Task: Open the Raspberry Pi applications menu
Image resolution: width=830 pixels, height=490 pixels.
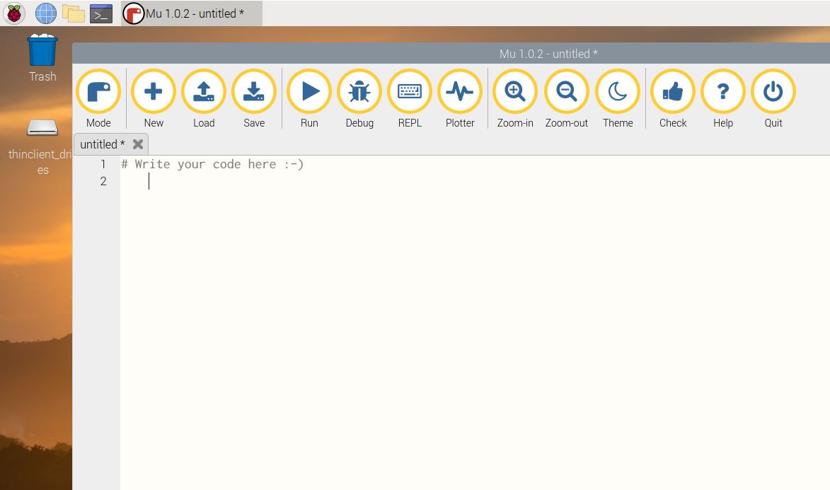Action: tap(14, 13)
